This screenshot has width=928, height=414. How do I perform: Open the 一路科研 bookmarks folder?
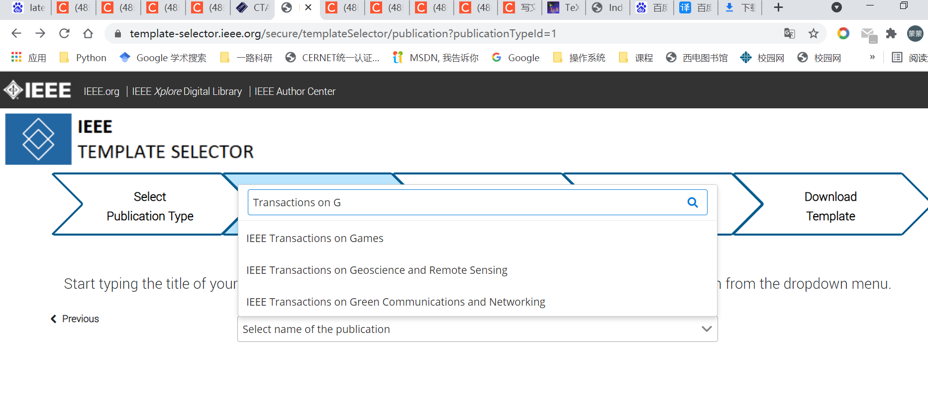pos(246,58)
